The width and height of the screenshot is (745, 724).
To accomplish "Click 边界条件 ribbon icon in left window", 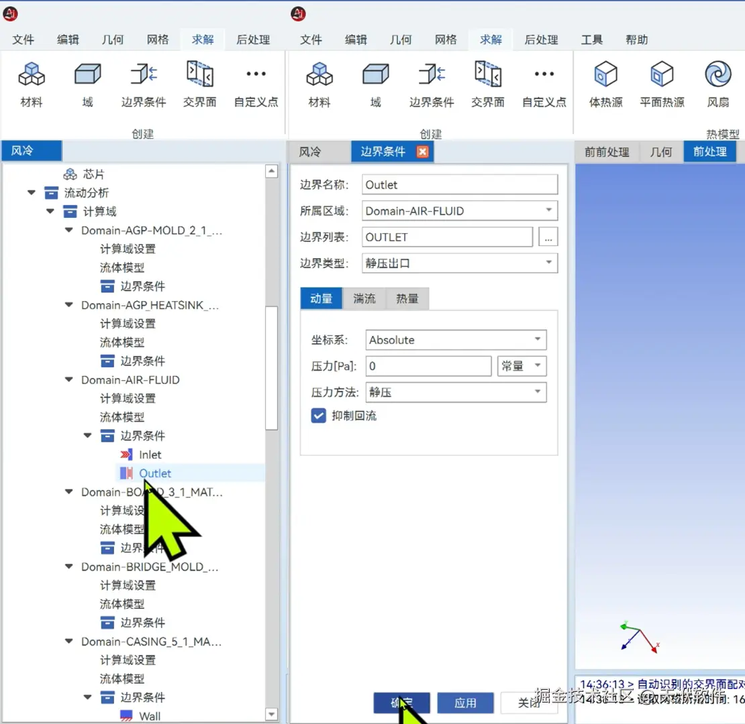I will pos(144,74).
